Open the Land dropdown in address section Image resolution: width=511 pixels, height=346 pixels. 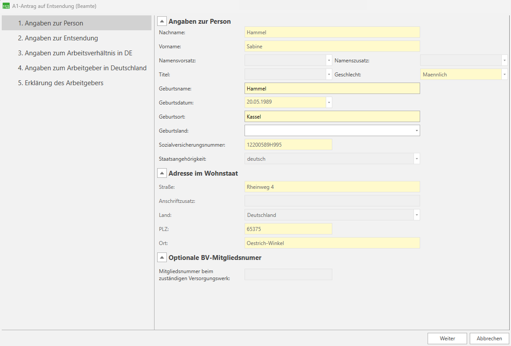417,215
